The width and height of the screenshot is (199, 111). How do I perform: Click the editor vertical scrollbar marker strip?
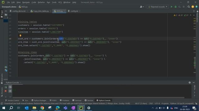(x=195, y=45)
